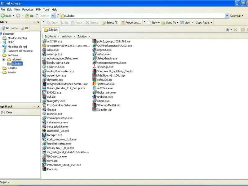Screen dimensions: 248x186
Task: Select Escritorio in the folder tree
Action: click(x=9, y=34)
